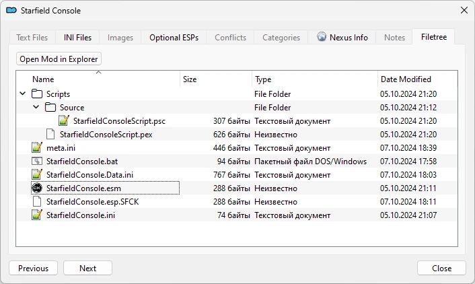
Task: Click the StarfieldConsoleScript.pex blank file icon
Action: (50, 134)
